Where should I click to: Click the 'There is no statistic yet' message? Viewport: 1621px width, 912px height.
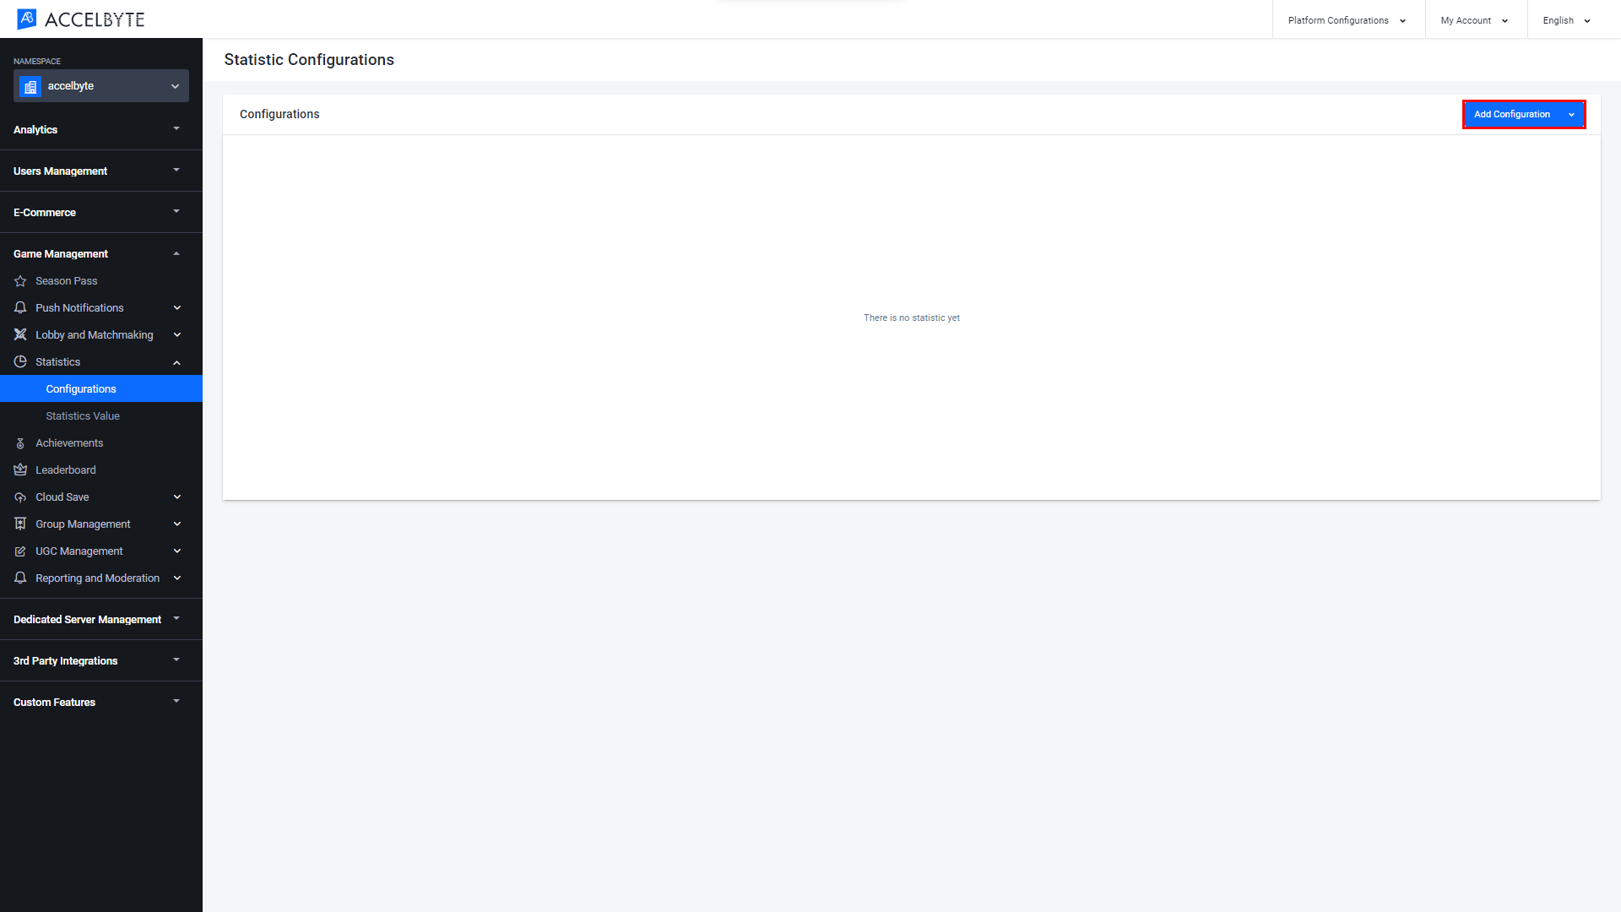[912, 318]
